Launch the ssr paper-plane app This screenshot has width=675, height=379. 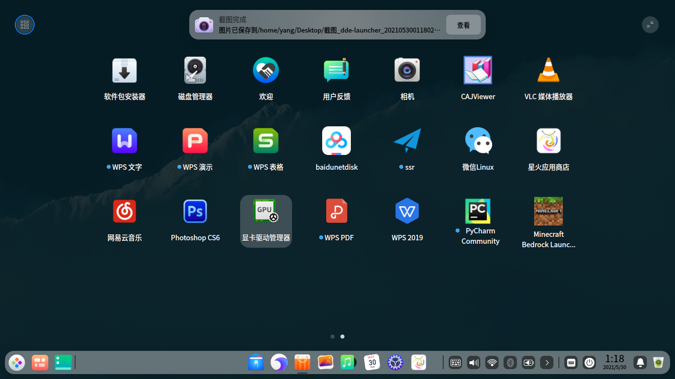click(x=407, y=141)
